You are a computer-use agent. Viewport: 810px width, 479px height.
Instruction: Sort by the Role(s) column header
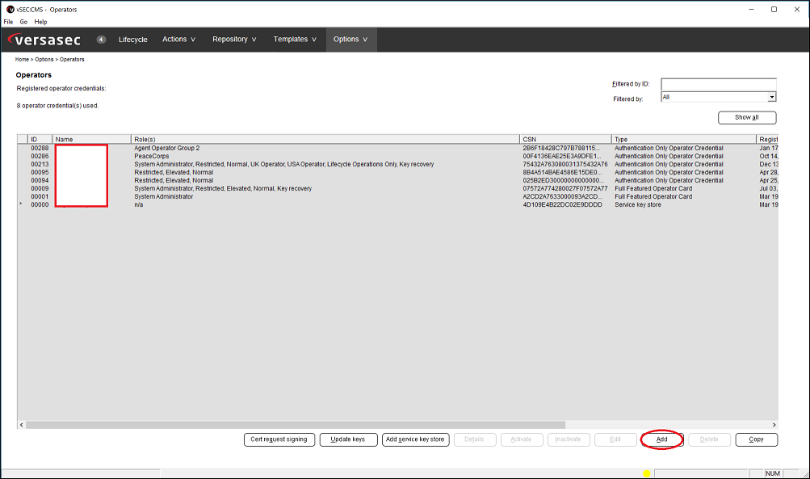pos(325,139)
